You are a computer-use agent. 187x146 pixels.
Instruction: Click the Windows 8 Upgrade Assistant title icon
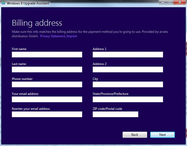[x=3, y=3]
